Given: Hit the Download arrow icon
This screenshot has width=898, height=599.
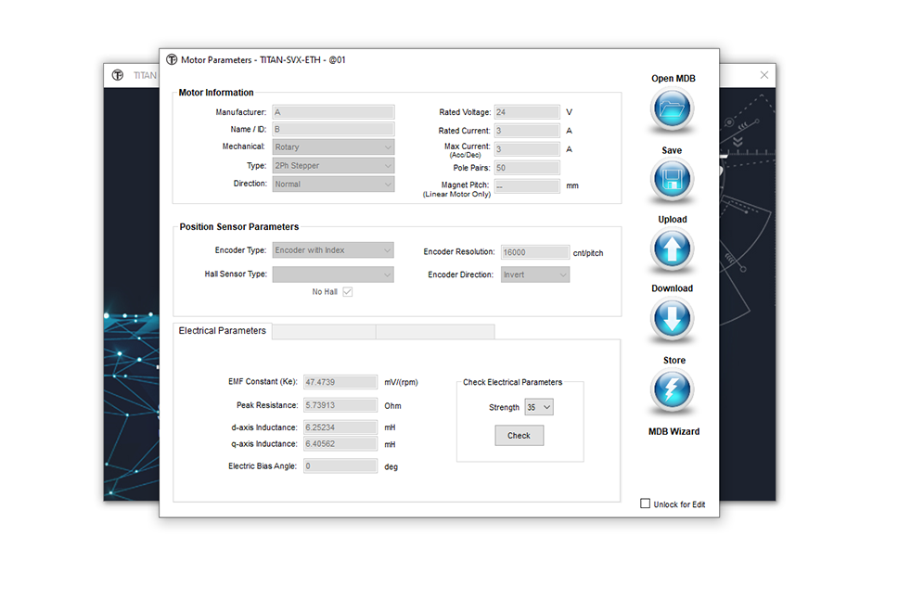Looking at the screenshot, I should [x=672, y=320].
